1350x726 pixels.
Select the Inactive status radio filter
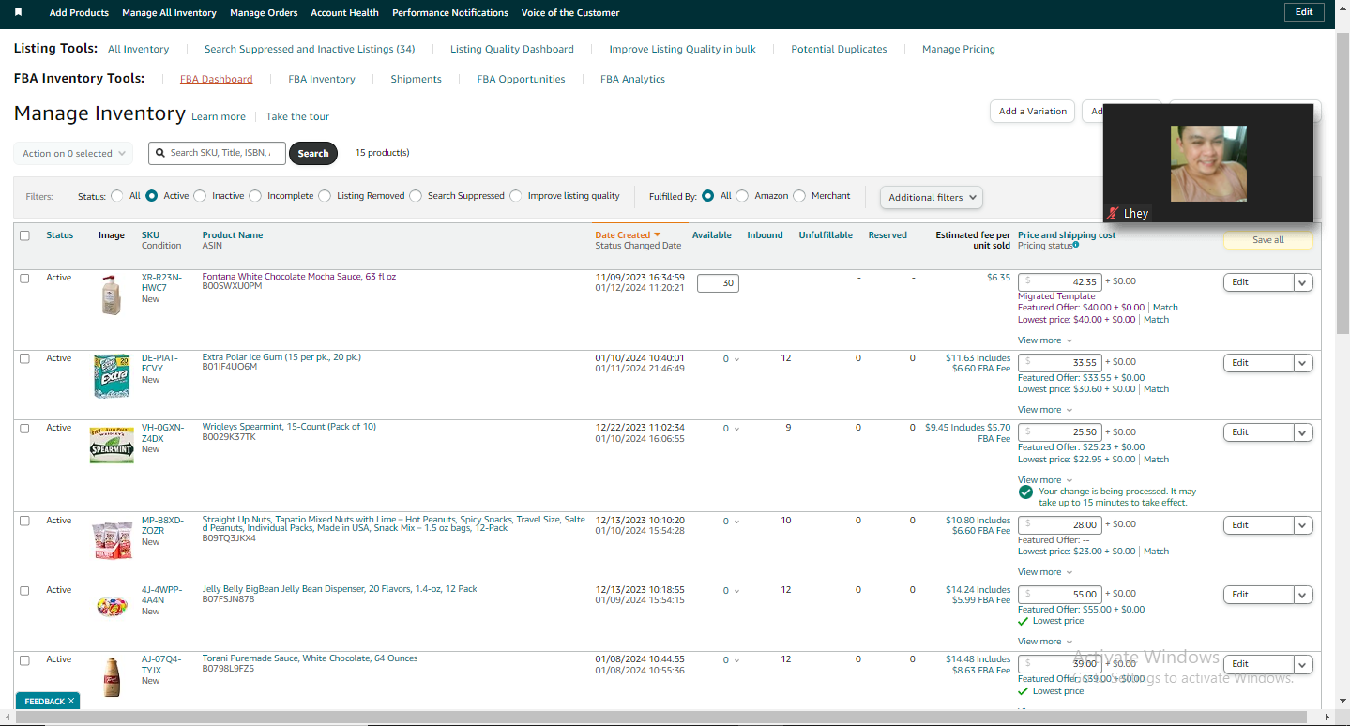pyautogui.click(x=199, y=196)
